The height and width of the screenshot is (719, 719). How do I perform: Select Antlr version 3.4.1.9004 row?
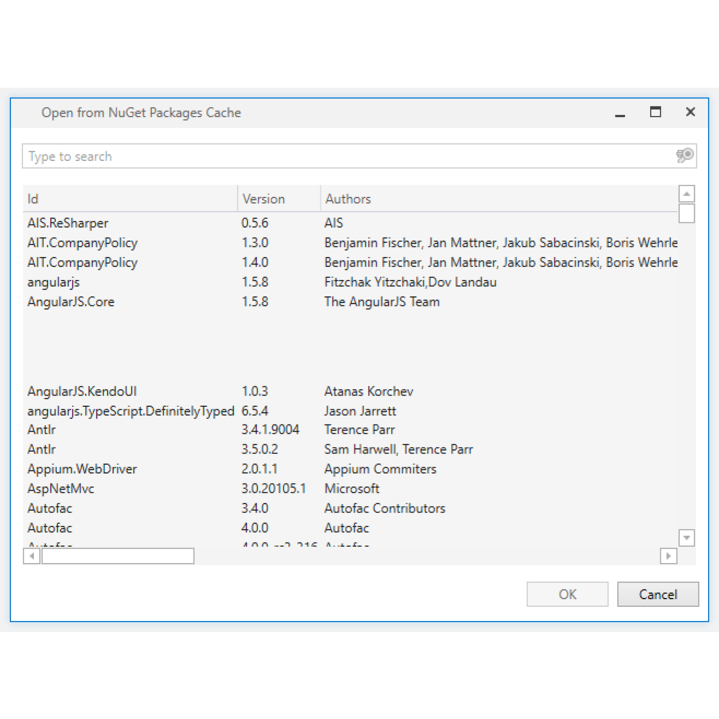pos(351,430)
